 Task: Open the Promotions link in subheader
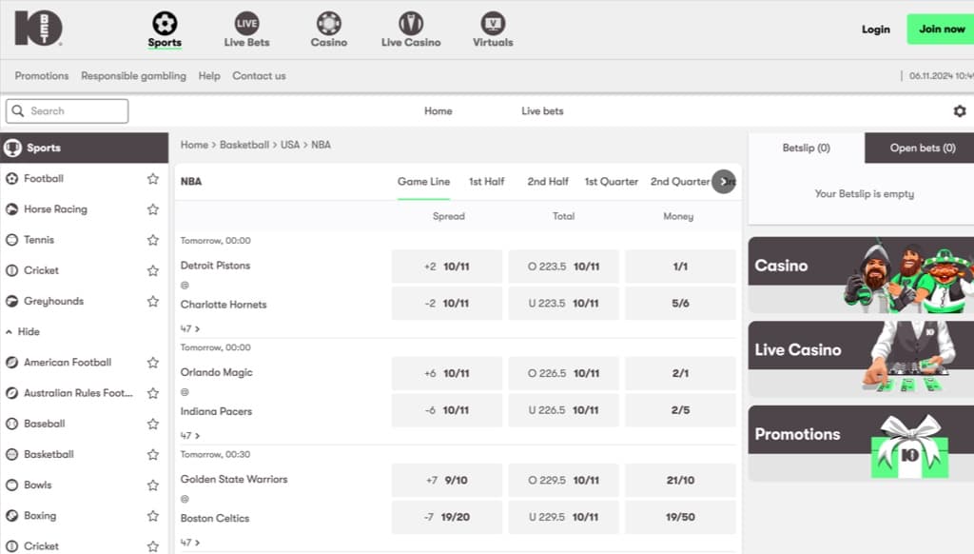pyautogui.click(x=42, y=76)
